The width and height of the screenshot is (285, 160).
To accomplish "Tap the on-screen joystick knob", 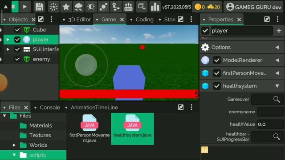I will pyautogui.click(x=86, y=65).
